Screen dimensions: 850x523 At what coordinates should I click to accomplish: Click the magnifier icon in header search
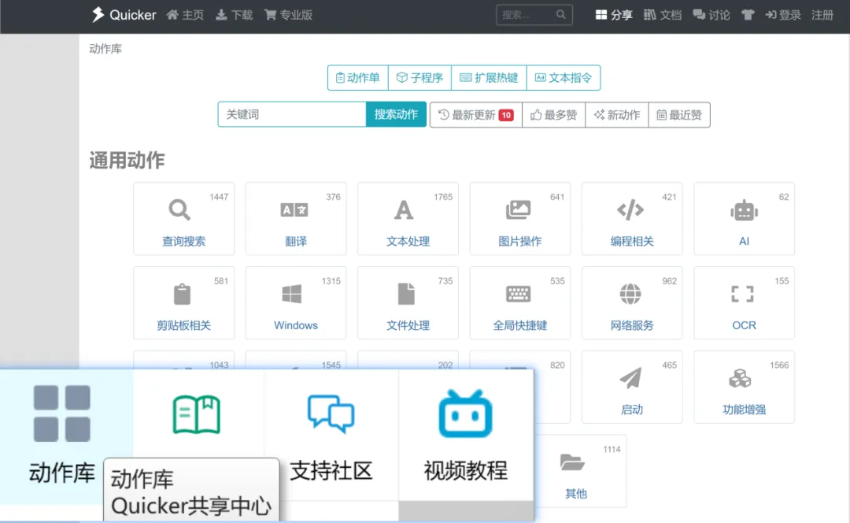[x=561, y=15]
